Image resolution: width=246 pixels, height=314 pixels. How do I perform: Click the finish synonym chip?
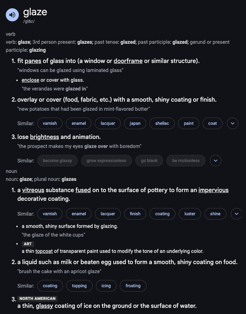click(x=135, y=214)
